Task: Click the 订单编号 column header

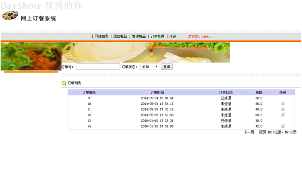Action: pos(89,92)
